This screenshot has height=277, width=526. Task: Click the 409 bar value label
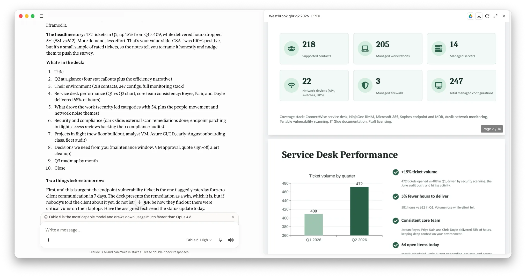pos(313,211)
